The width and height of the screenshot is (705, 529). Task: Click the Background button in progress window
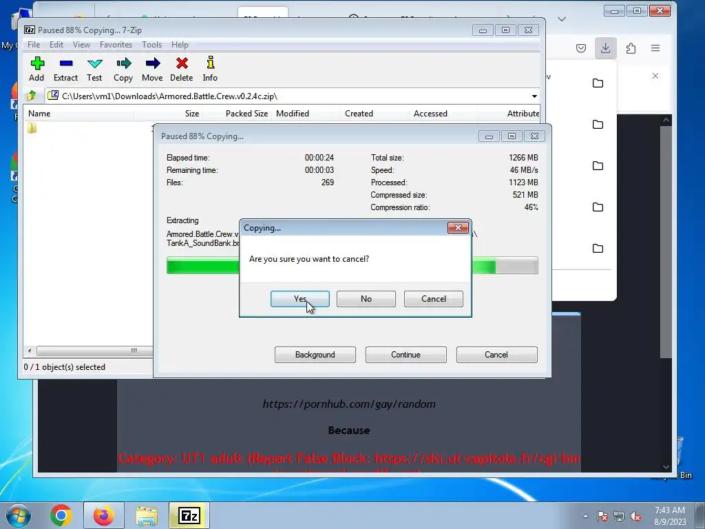click(315, 355)
